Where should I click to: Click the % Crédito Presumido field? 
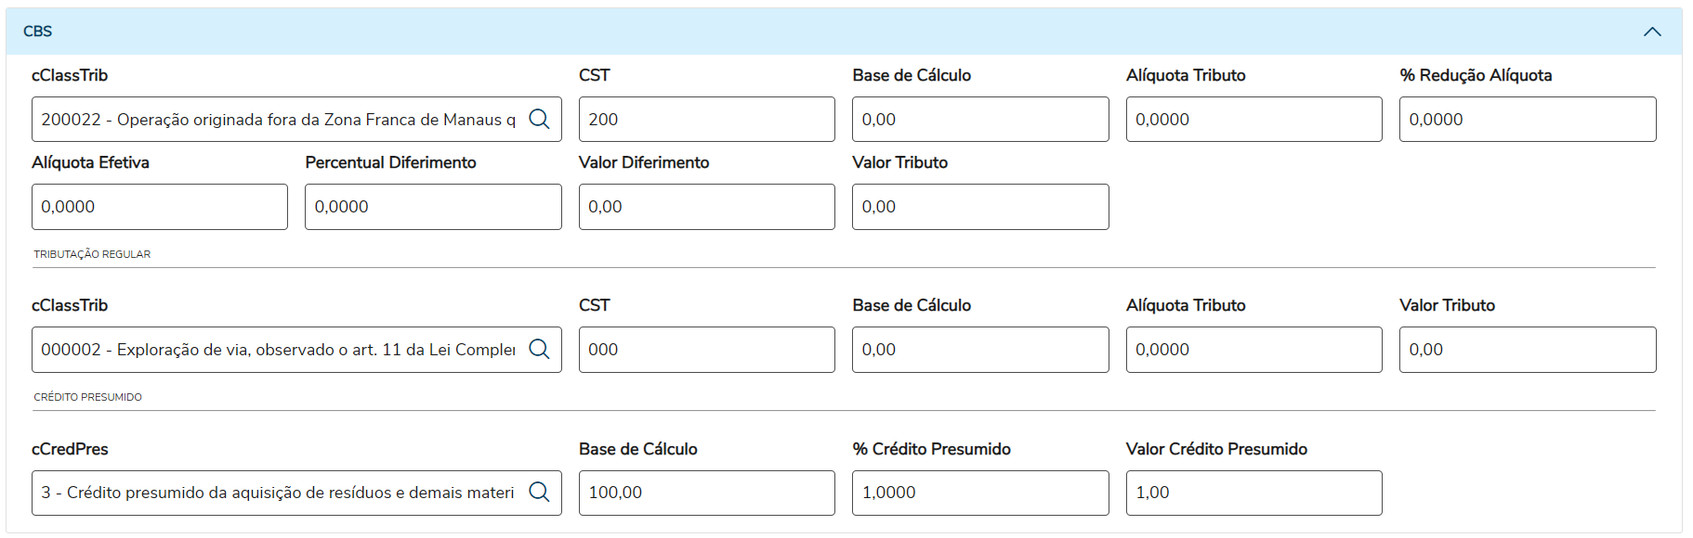click(979, 493)
